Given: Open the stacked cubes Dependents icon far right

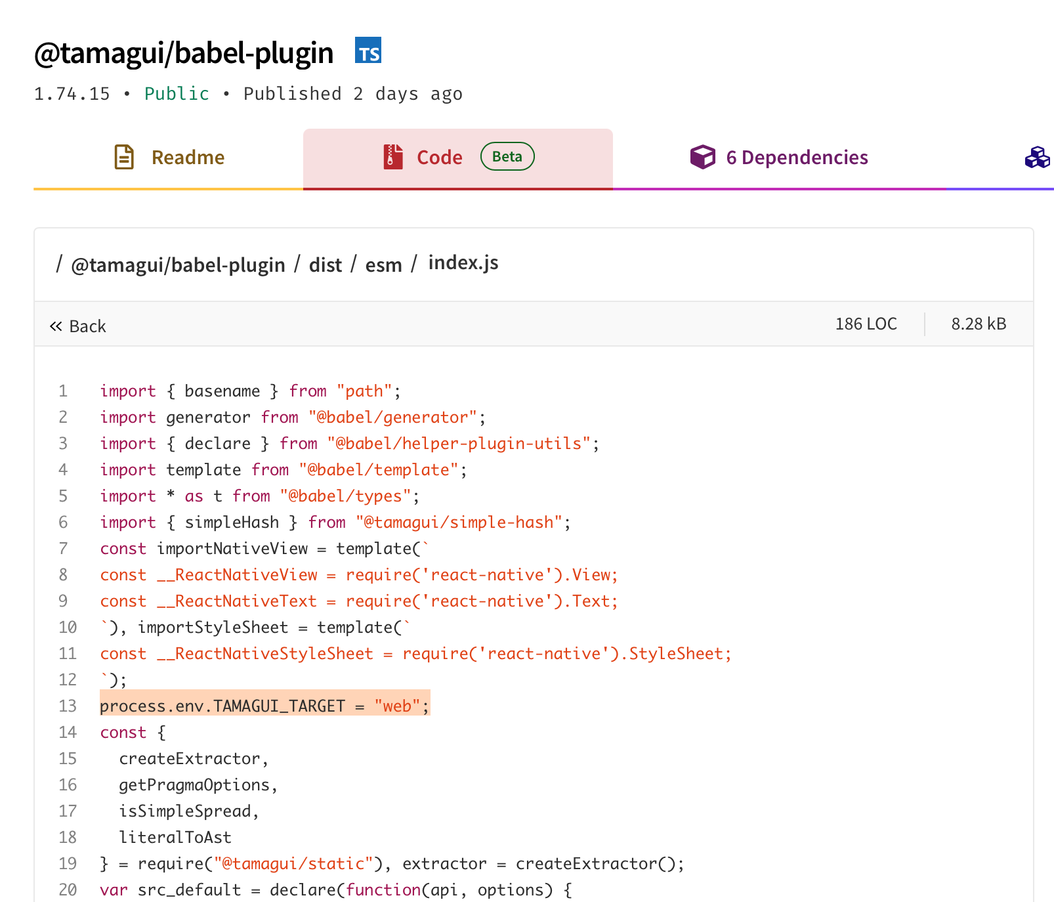Looking at the screenshot, I should pyautogui.click(x=1037, y=158).
